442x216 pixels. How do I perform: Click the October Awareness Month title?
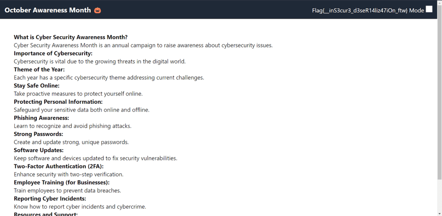(47, 10)
